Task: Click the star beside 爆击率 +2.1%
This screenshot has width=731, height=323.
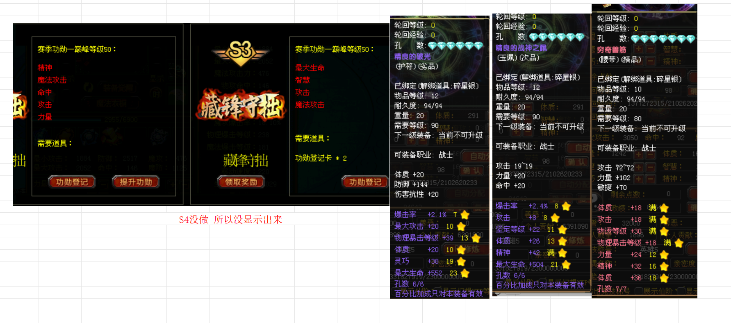Action: tap(465, 215)
